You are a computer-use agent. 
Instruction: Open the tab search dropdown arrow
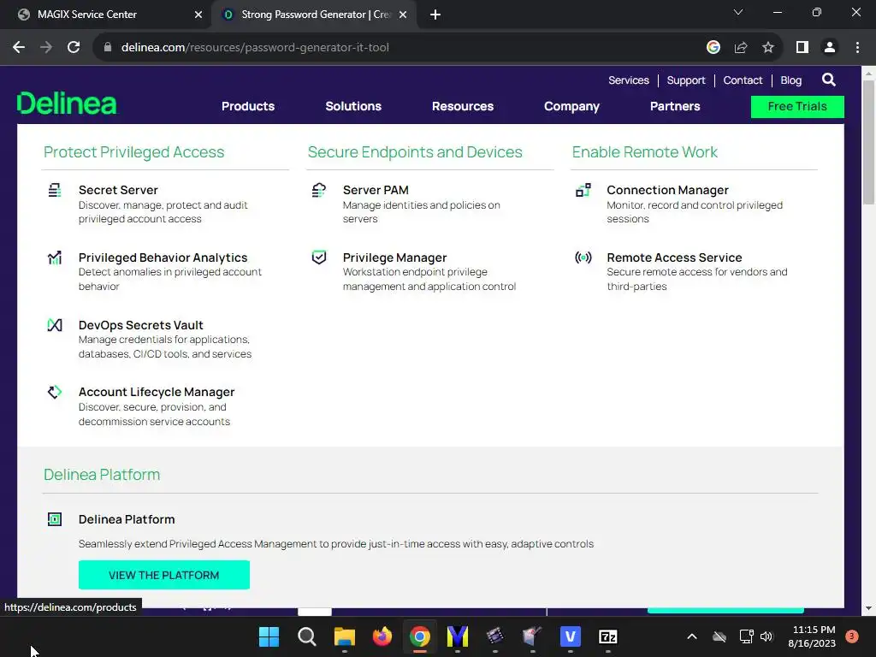738,12
